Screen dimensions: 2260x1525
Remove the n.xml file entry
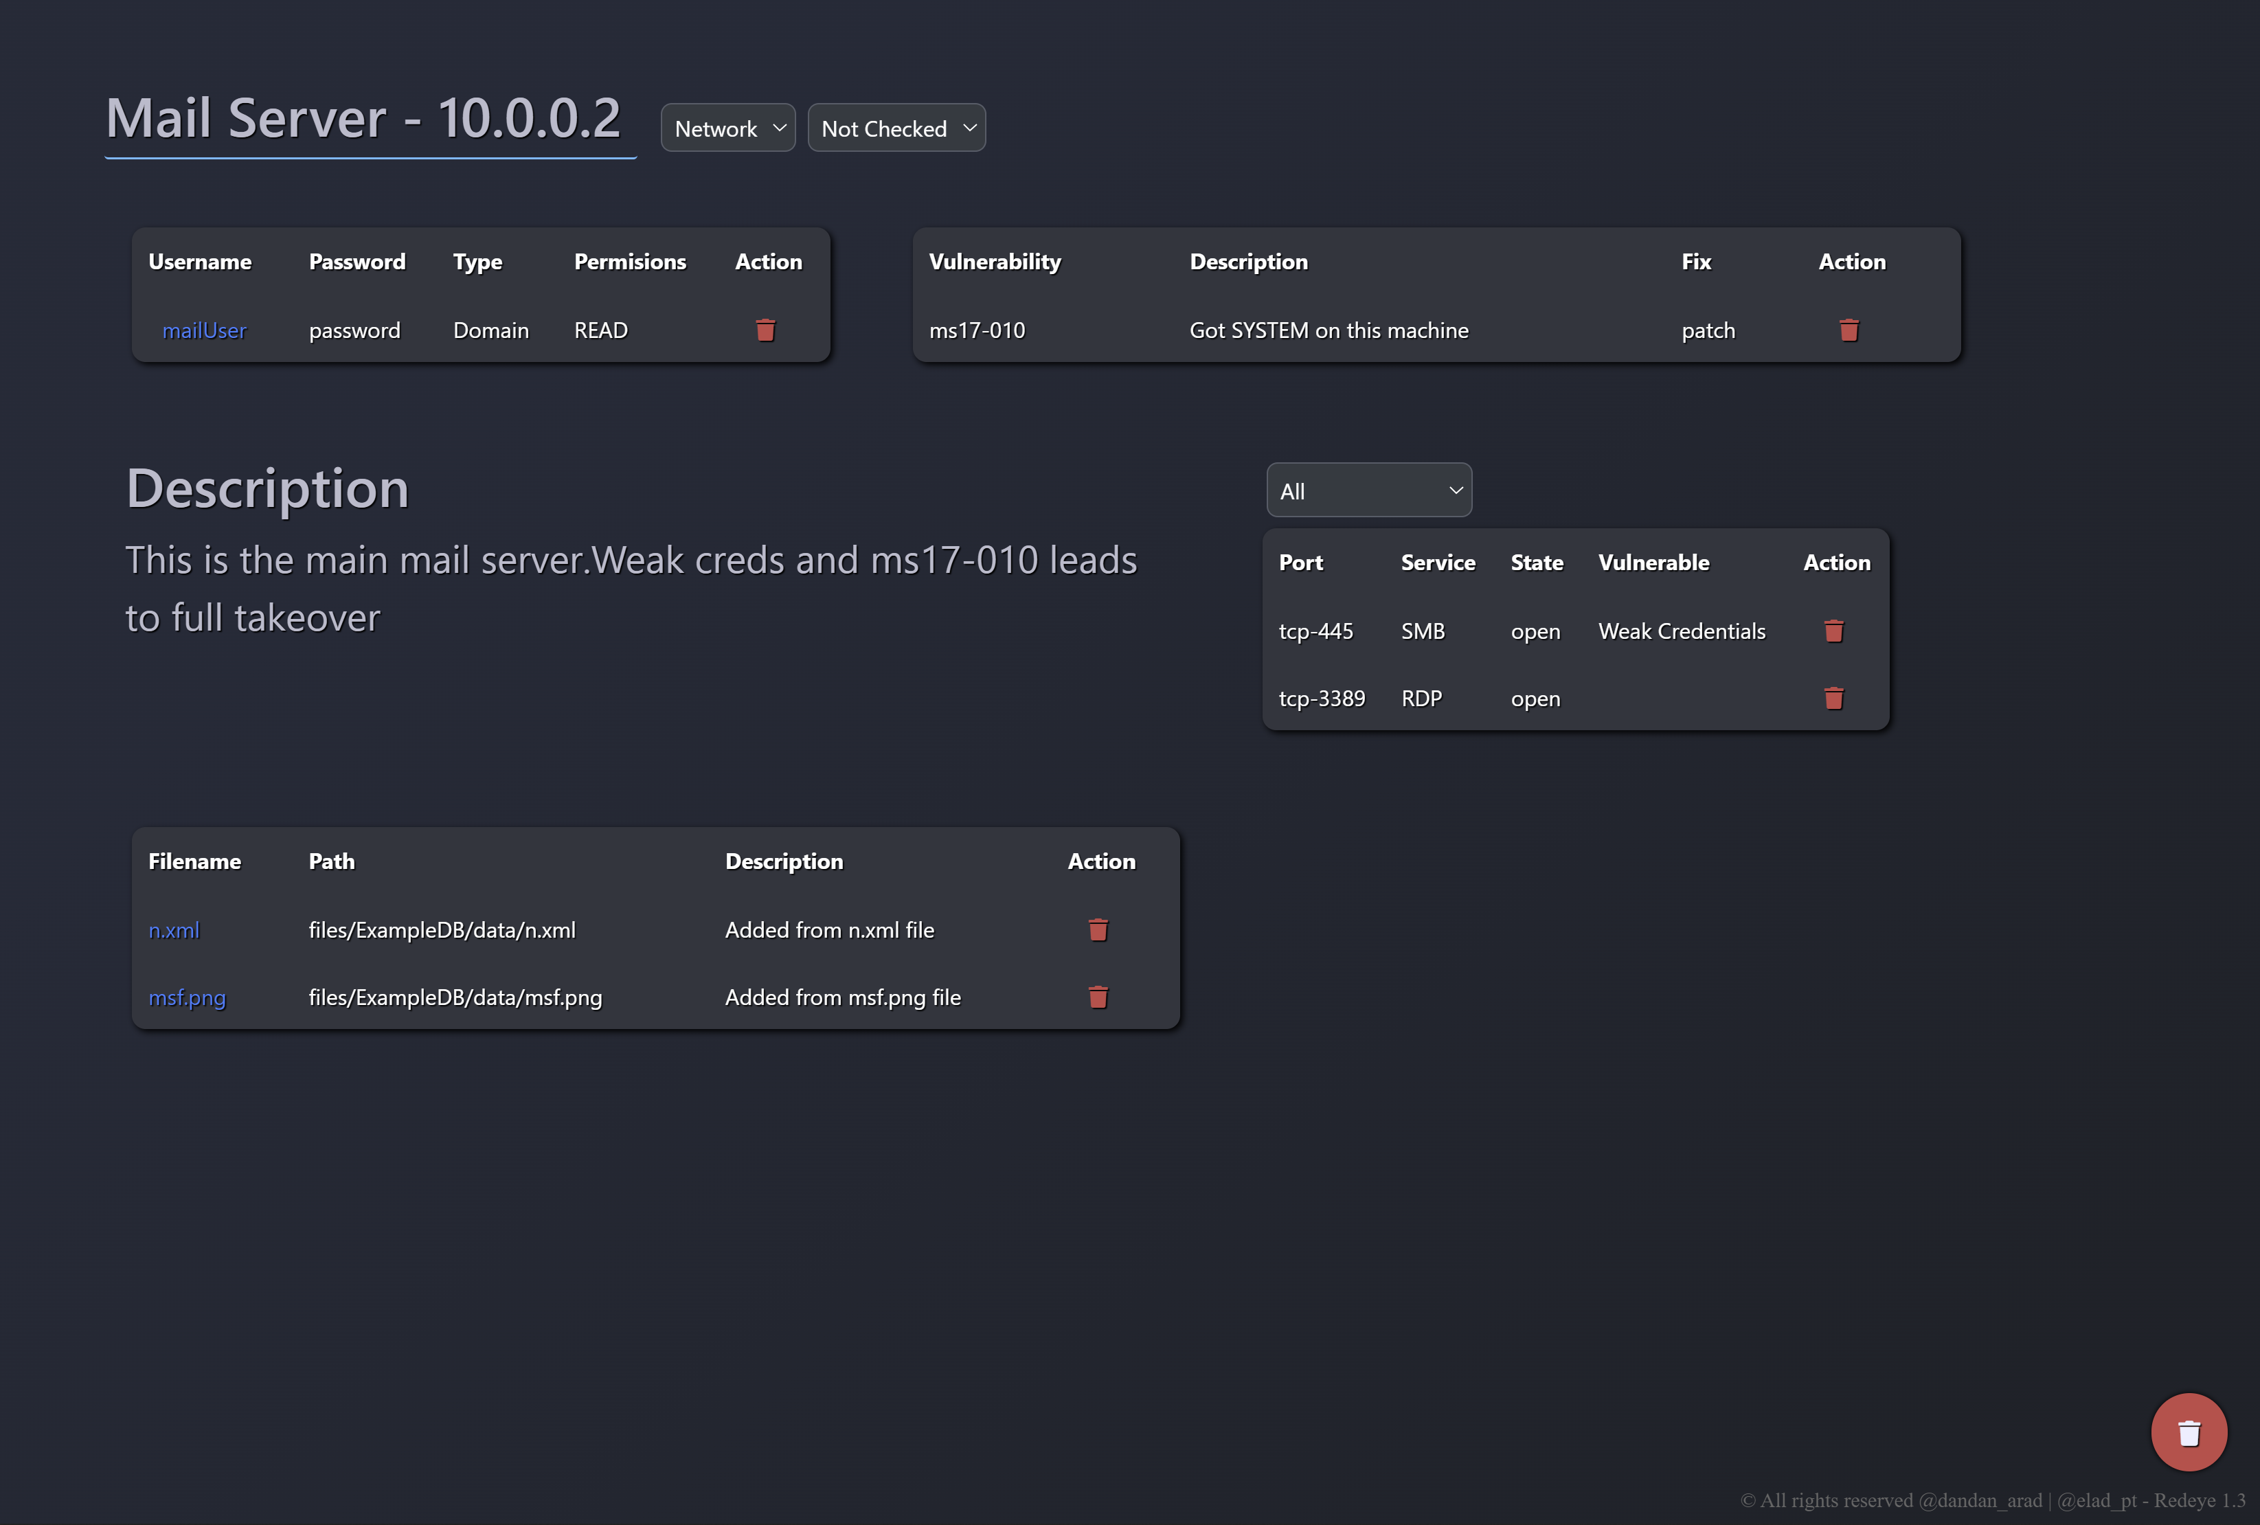click(x=1098, y=930)
